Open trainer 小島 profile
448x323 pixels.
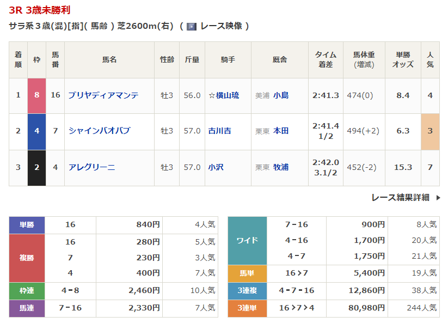pos(281,95)
